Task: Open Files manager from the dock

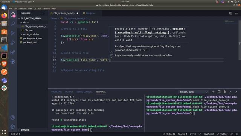Action: [4, 23]
